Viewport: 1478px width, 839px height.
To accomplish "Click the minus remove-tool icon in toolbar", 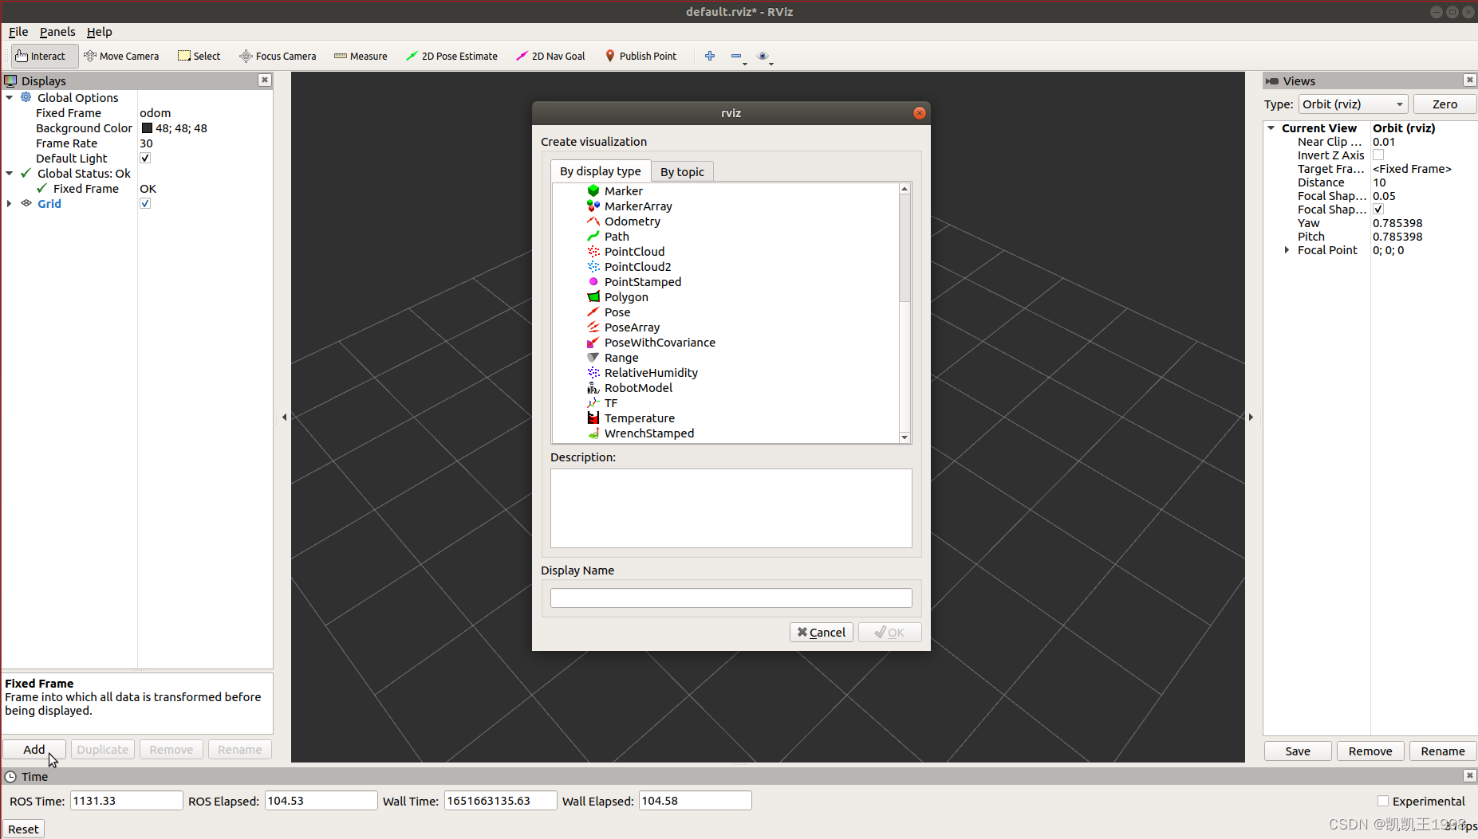I will [735, 56].
